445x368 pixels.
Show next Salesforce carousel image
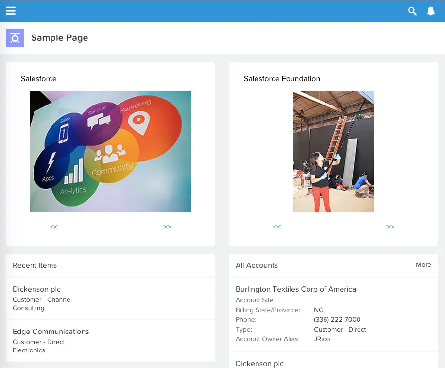pos(167,227)
